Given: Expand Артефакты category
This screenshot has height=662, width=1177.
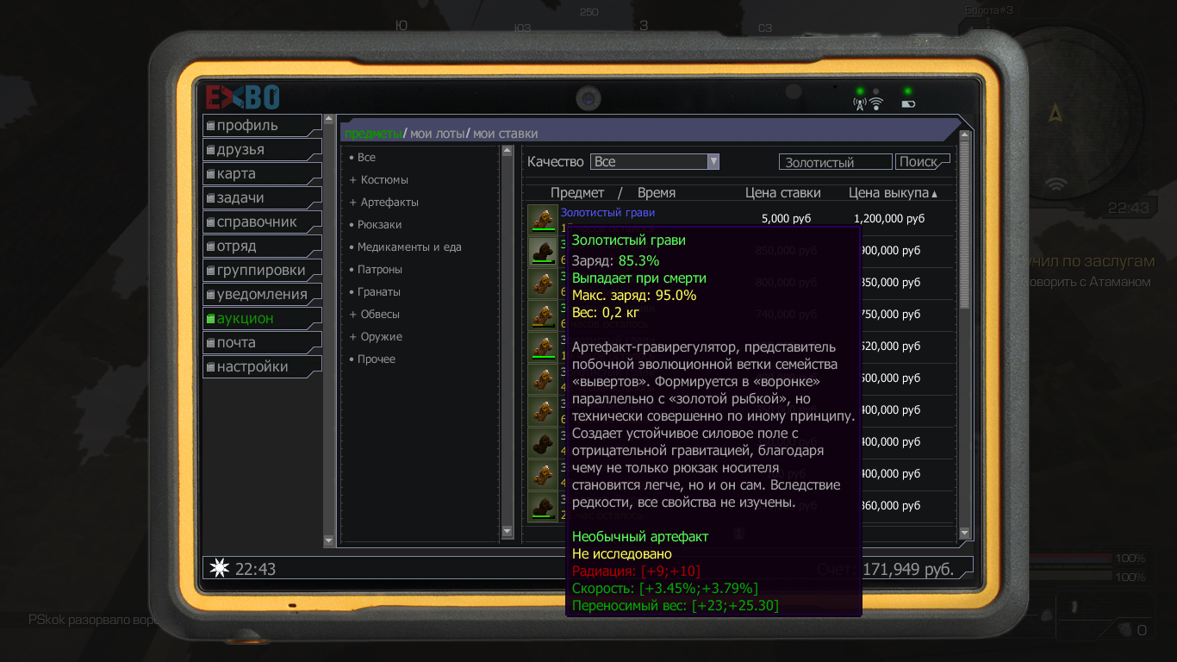Looking at the screenshot, I should tap(384, 203).
